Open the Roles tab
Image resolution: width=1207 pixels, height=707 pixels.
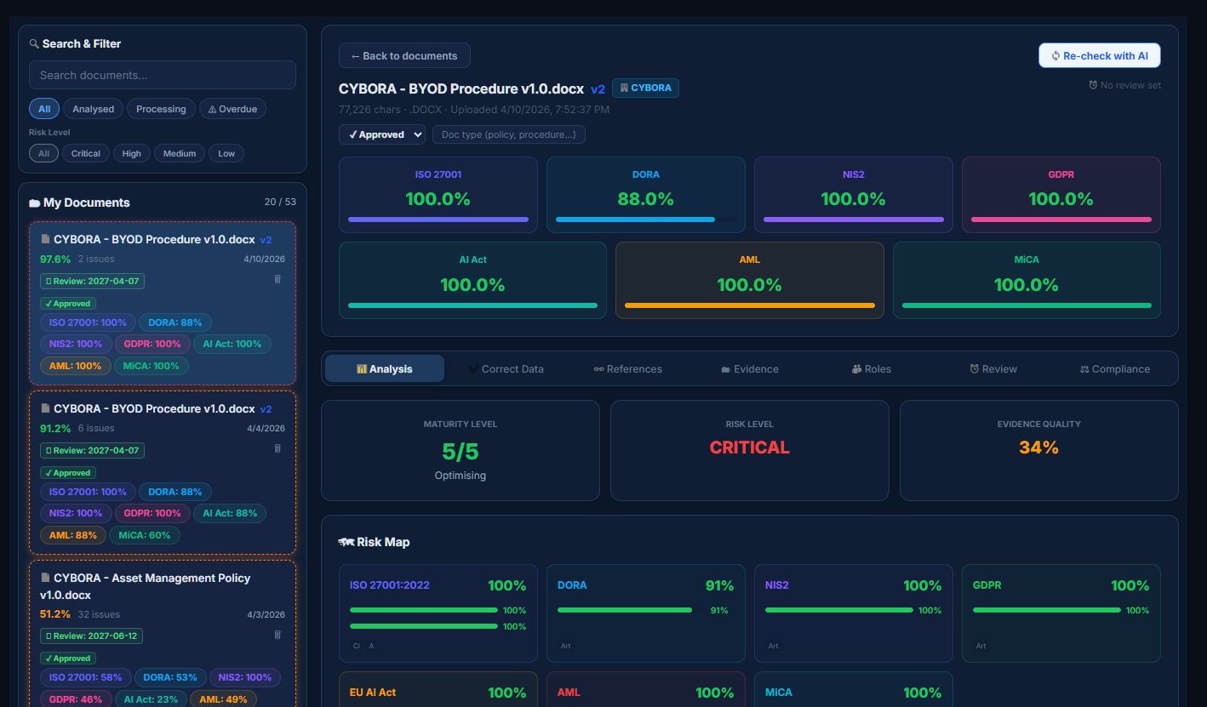tap(871, 369)
